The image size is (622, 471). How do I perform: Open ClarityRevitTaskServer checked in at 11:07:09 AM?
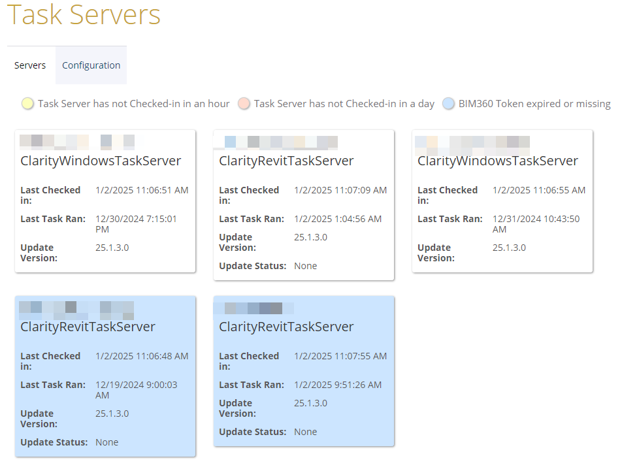286,161
